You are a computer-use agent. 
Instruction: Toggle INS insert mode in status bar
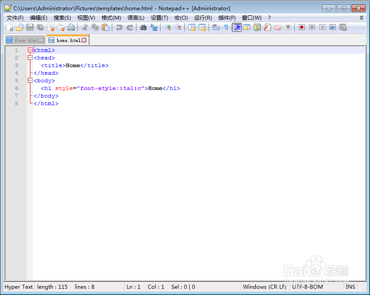pyautogui.click(x=350, y=287)
